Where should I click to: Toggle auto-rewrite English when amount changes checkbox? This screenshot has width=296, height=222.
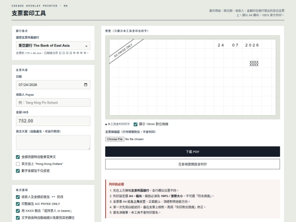(x=18, y=157)
